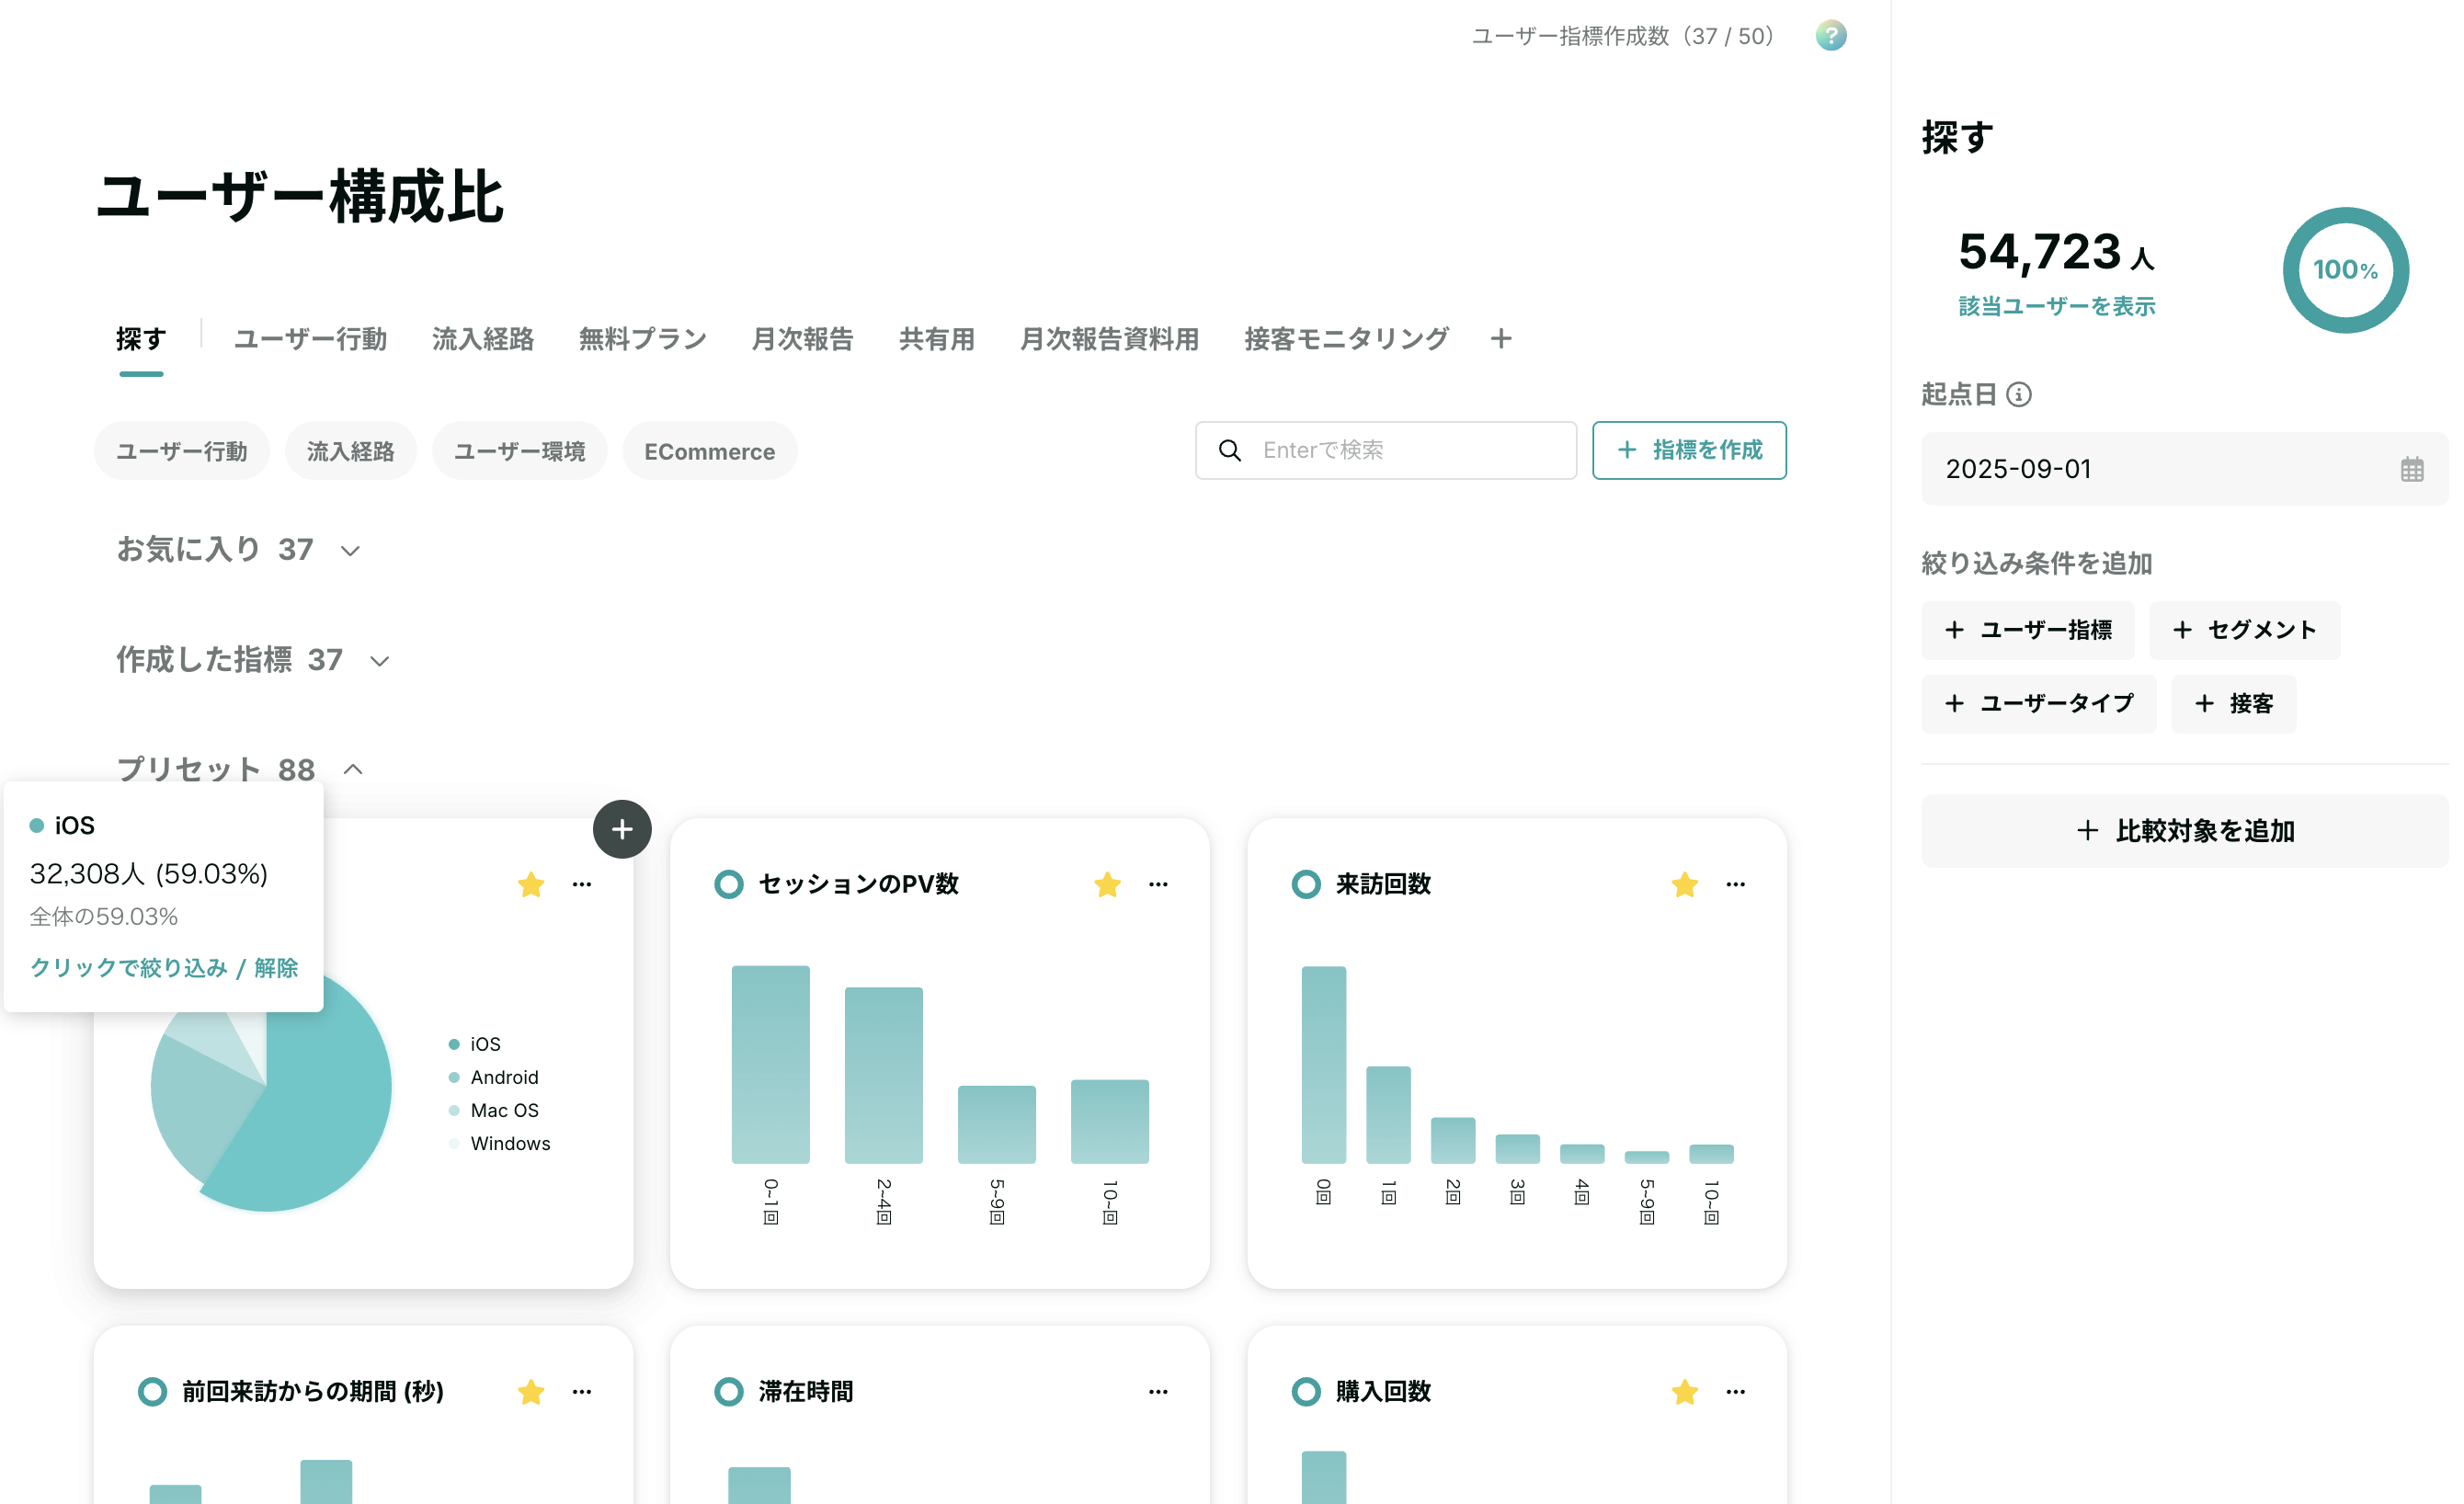The image size is (2464, 1504).
Task: Click the 2-4回 bar in セッションのPV数
Action: pos(883,1076)
